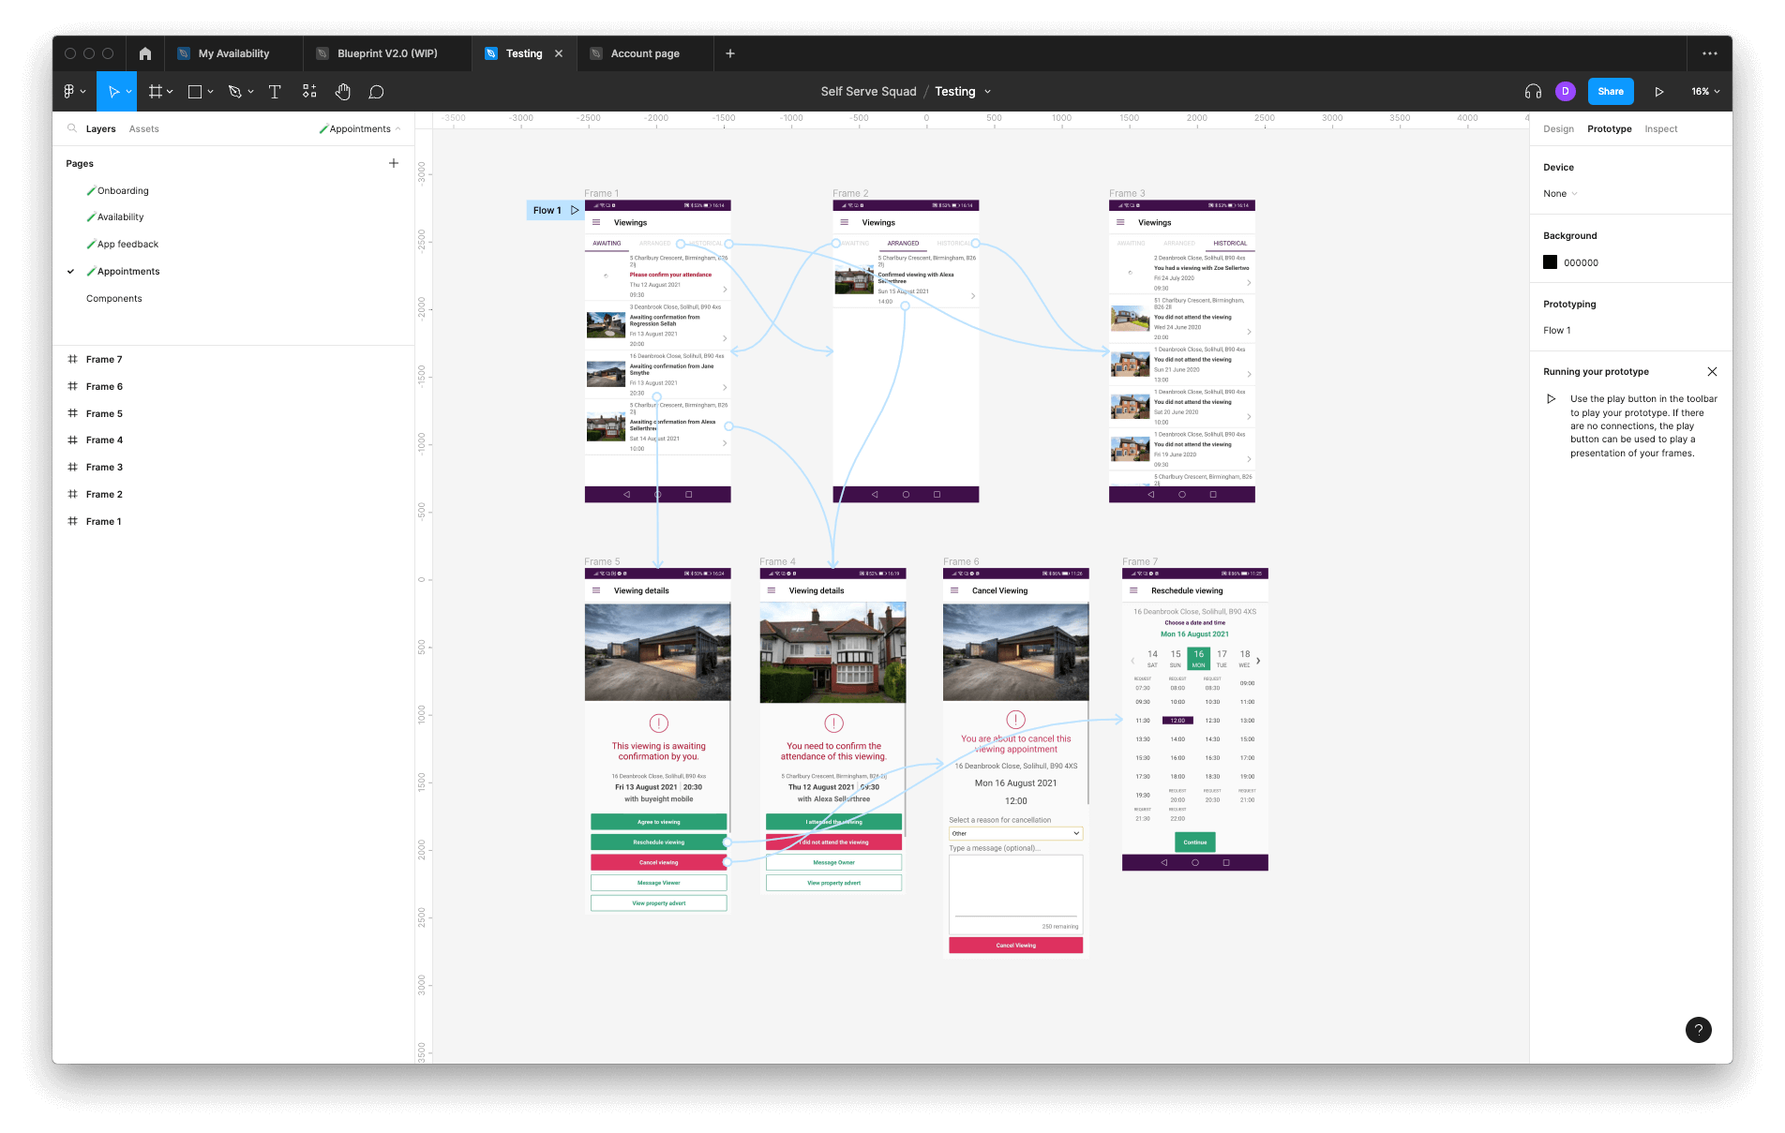
Task: Open the help question mark button
Action: click(1698, 1030)
